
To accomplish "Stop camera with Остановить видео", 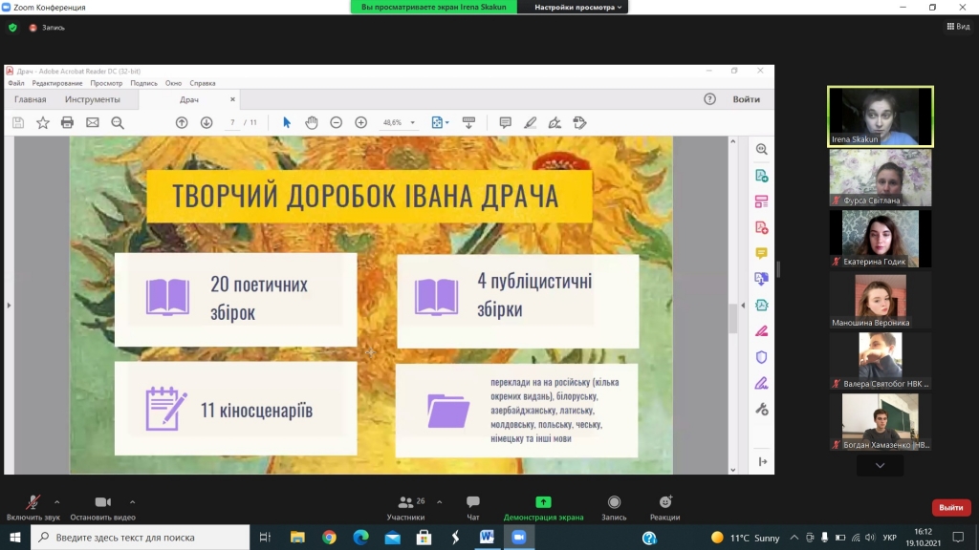I will coord(102,508).
